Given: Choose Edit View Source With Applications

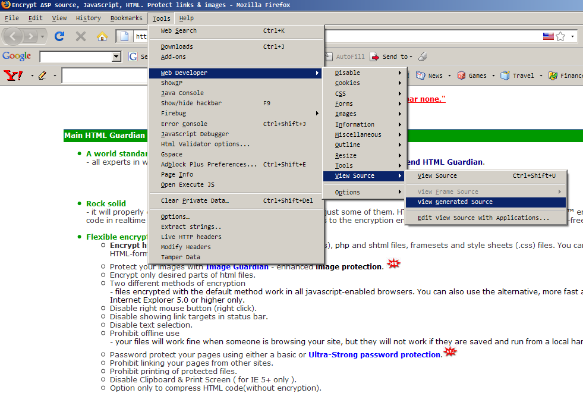Looking at the screenshot, I should 486,218.
